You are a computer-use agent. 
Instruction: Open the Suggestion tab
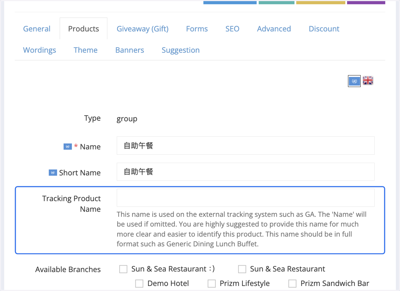181,50
